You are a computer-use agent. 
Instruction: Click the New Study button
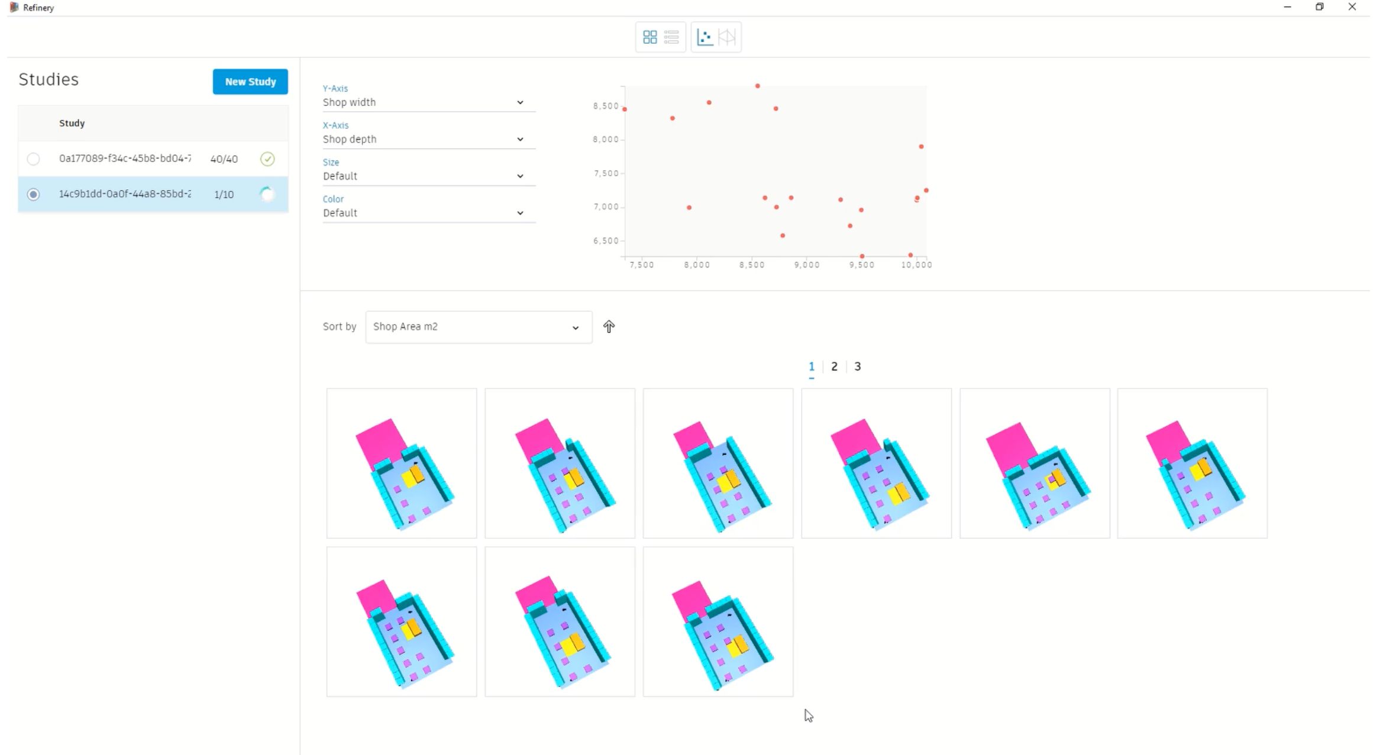tap(250, 82)
